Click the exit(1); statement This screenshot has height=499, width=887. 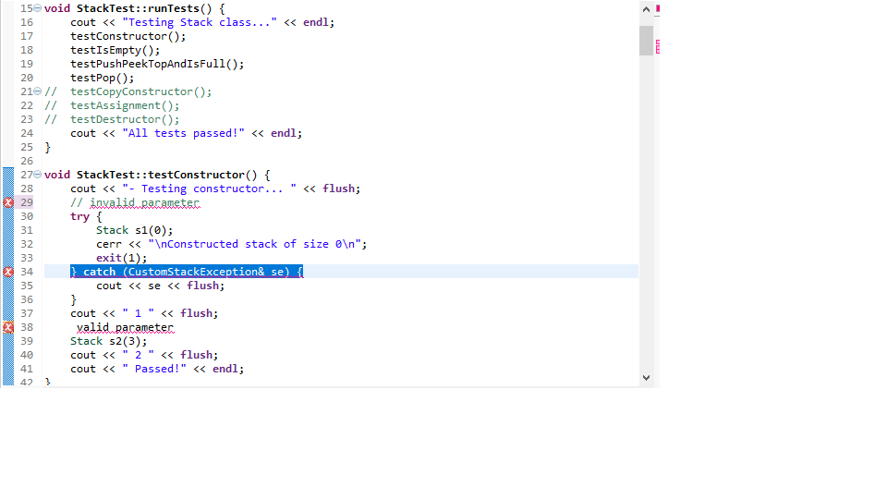(121, 258)
